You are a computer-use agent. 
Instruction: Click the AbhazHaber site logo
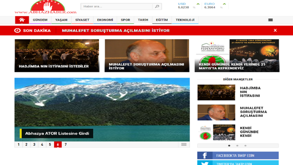coord(45,7)
